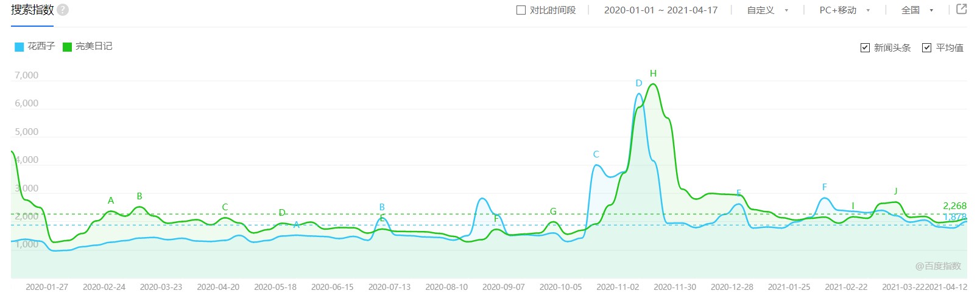Screen dimensions: 980x296
Task: Click the help icon beside 搜索指数
Action: pos(63,10)
